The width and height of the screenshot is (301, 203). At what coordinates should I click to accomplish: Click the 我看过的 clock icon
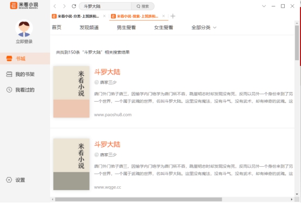pyautogui.click(x=9, y=90)
